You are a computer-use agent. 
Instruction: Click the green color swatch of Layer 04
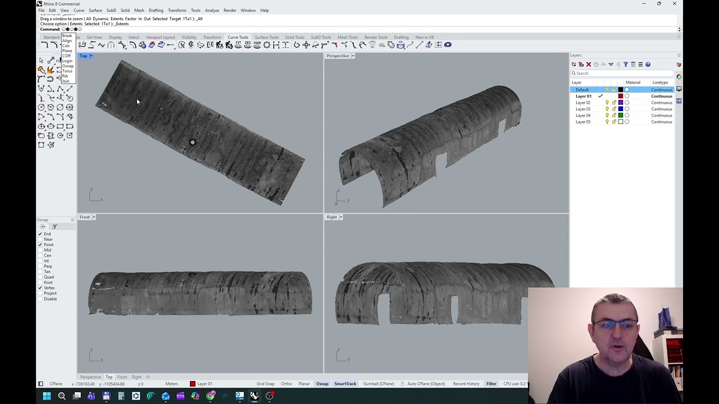click(621, 116)
